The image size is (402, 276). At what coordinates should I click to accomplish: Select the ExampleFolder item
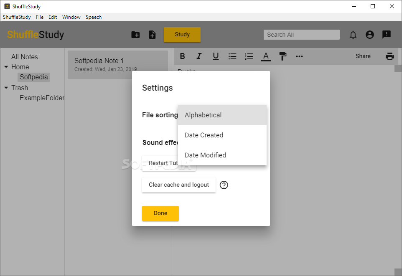42,98
